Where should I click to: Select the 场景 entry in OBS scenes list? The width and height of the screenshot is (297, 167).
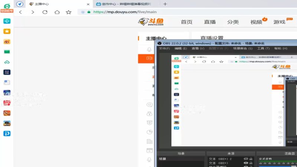tap(181, 159)
